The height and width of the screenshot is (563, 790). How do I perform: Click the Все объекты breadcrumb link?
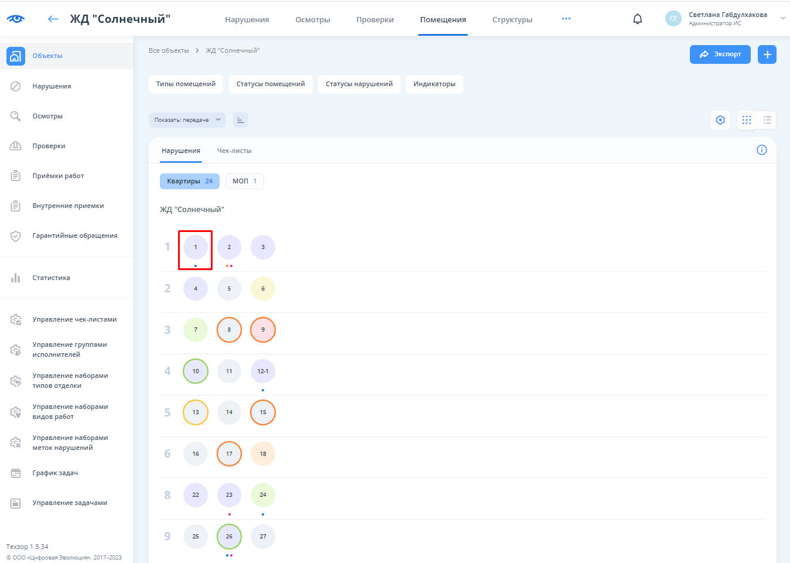click(x=169, y=50)
